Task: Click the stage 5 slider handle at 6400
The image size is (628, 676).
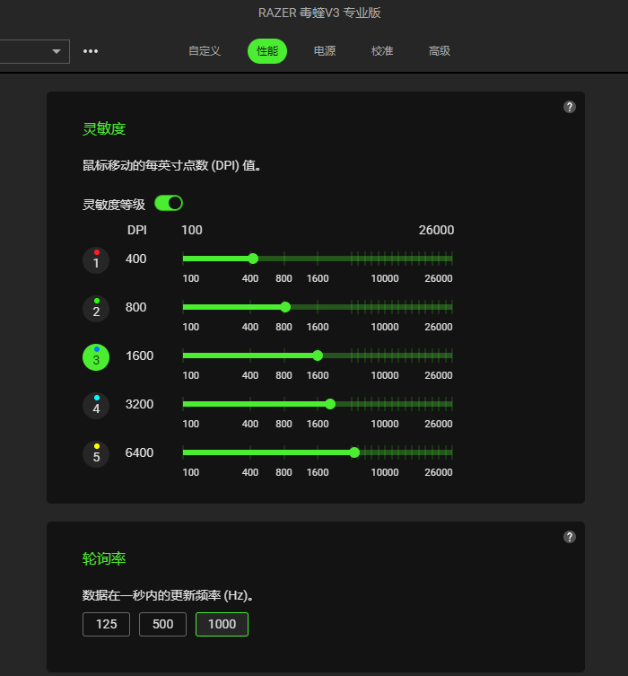Action: pyautogui.click(x=354, y=452)
